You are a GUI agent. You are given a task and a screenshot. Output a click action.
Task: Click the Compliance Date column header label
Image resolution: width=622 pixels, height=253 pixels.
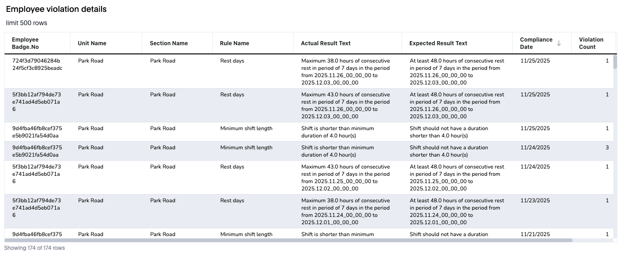[536, 43]
